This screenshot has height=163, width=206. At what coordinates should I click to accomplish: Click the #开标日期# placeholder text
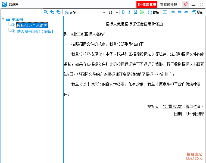coord(195,114)
